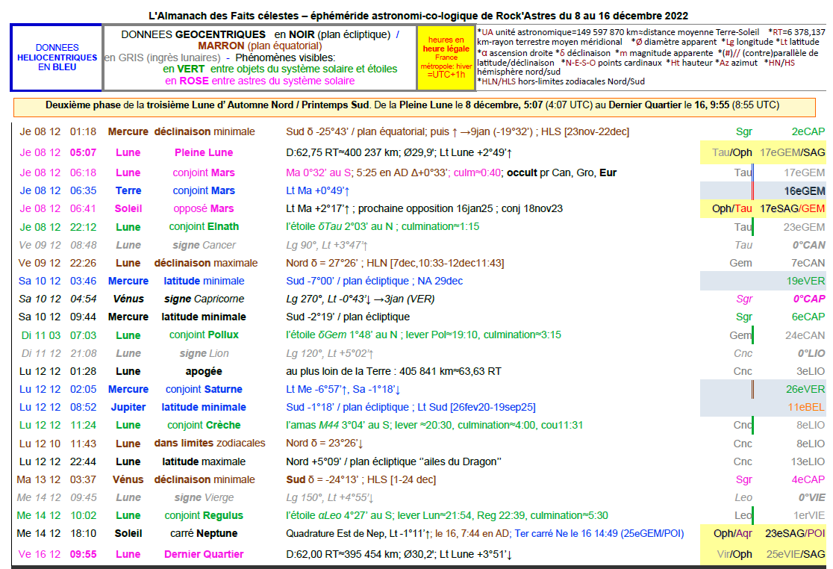
Task: Click the yellow heure légale UTC+1h box
Action: tap(446, 57)
